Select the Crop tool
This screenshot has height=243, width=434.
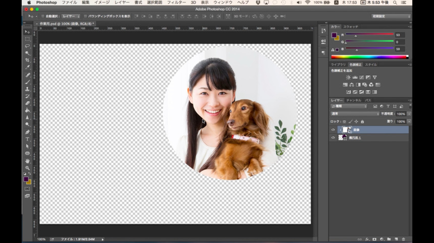27,60
